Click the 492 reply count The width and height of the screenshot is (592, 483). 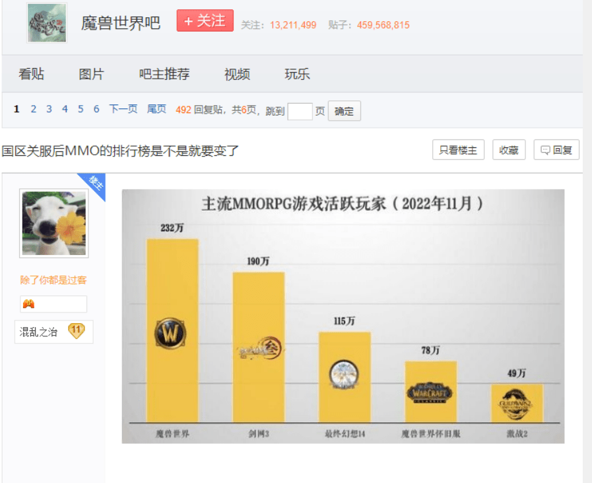click(x=183, y=110)
